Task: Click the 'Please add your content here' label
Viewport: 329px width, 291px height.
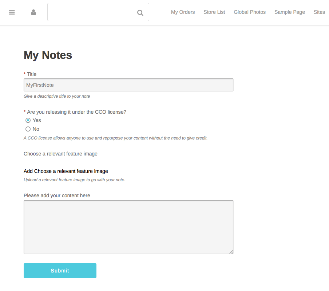Action: point(57,195)
